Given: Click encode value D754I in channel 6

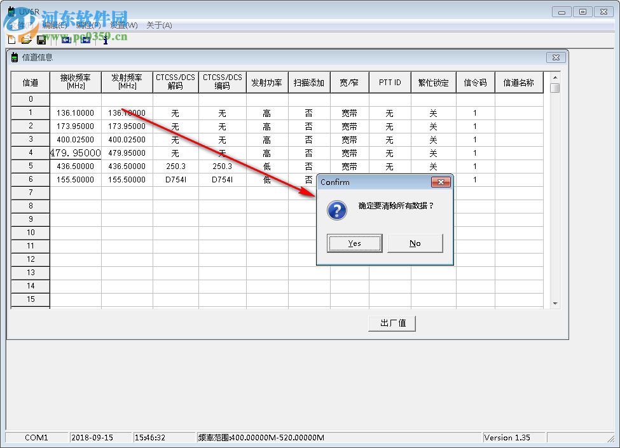Looking at the screenshot, I should 222,180.
